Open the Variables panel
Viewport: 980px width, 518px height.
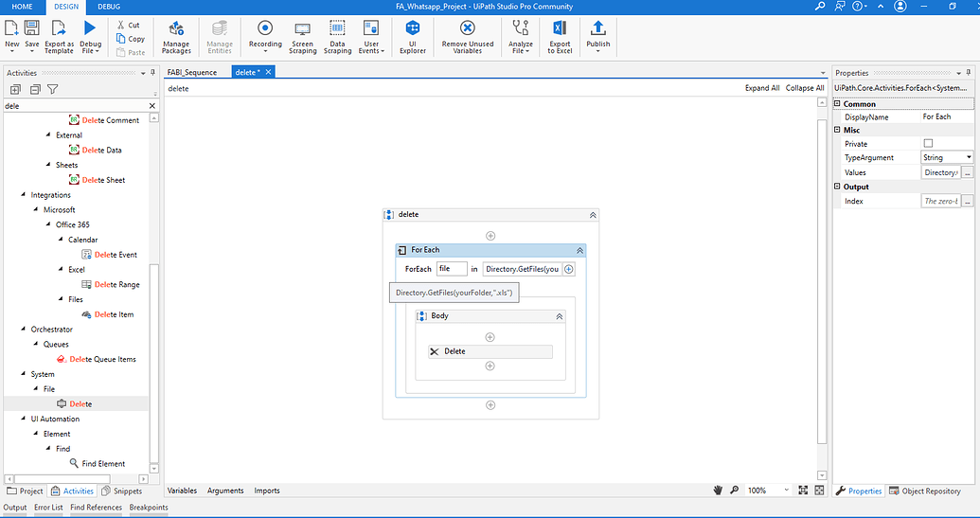(x=182, y=491)
